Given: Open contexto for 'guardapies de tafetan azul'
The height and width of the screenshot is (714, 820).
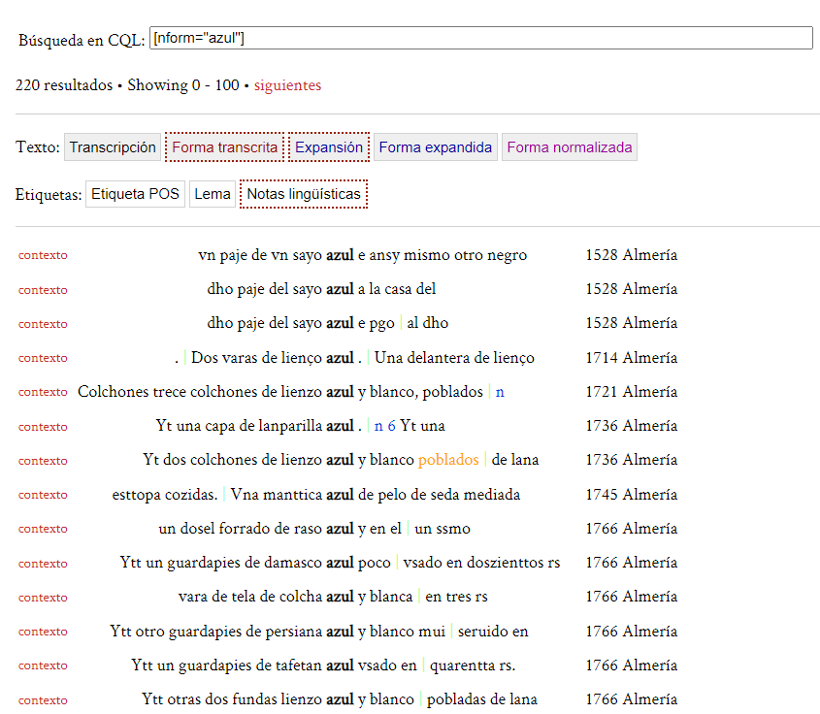Looking at the screenshot, I should pyautogui.click(x=43, y=665).
